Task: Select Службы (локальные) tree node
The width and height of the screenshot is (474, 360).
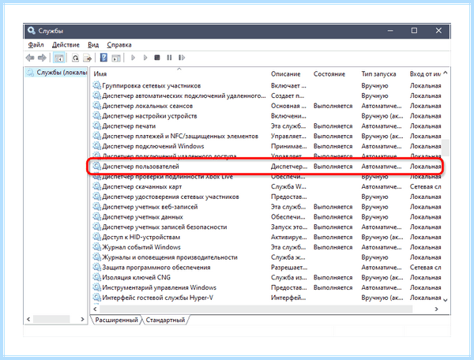Action: 57,73
